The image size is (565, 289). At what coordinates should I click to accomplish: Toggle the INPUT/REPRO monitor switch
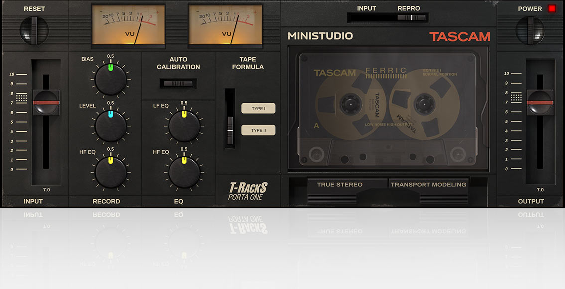[x=388, y=17]
